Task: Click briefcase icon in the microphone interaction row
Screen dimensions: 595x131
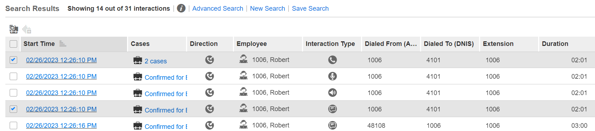Action: pos(138,77)
